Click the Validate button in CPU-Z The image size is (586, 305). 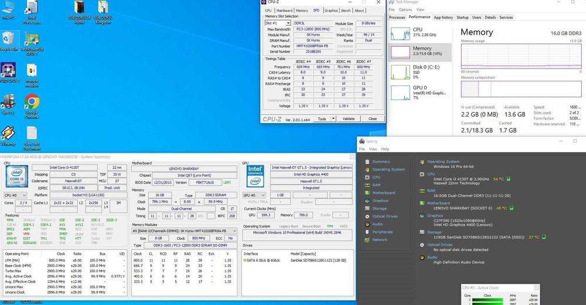click(348, 119)
